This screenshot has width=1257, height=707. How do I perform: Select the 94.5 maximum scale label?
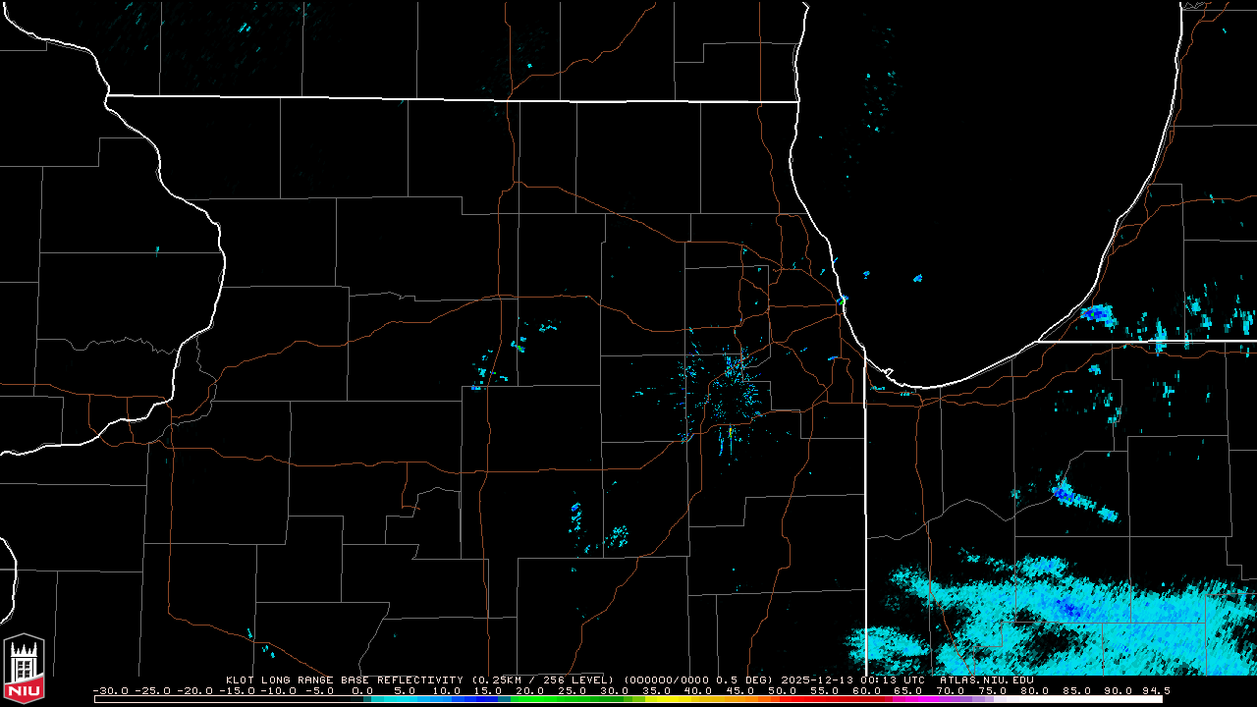pos(1155,690)
